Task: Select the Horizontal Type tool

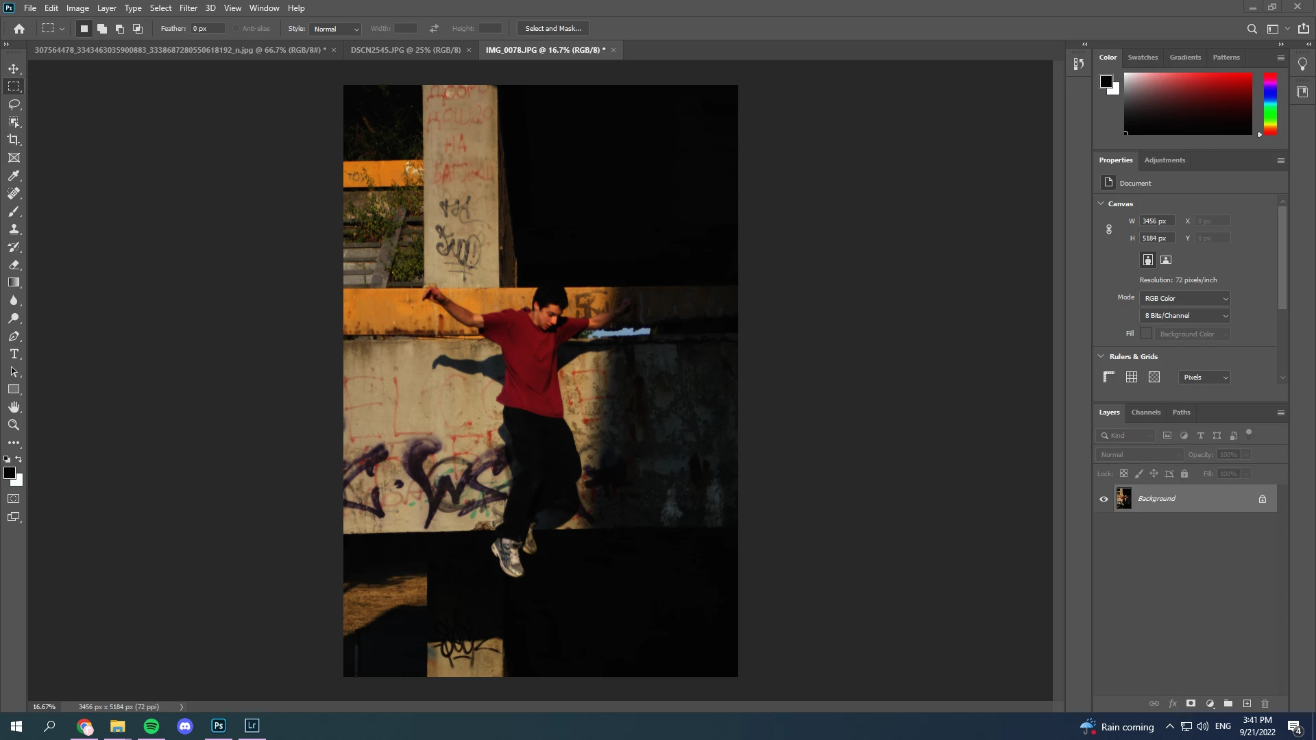Action: (14, 354)
